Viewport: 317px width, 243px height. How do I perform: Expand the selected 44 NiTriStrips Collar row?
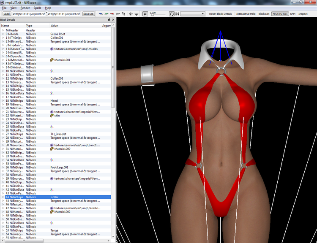click(3, 197)
